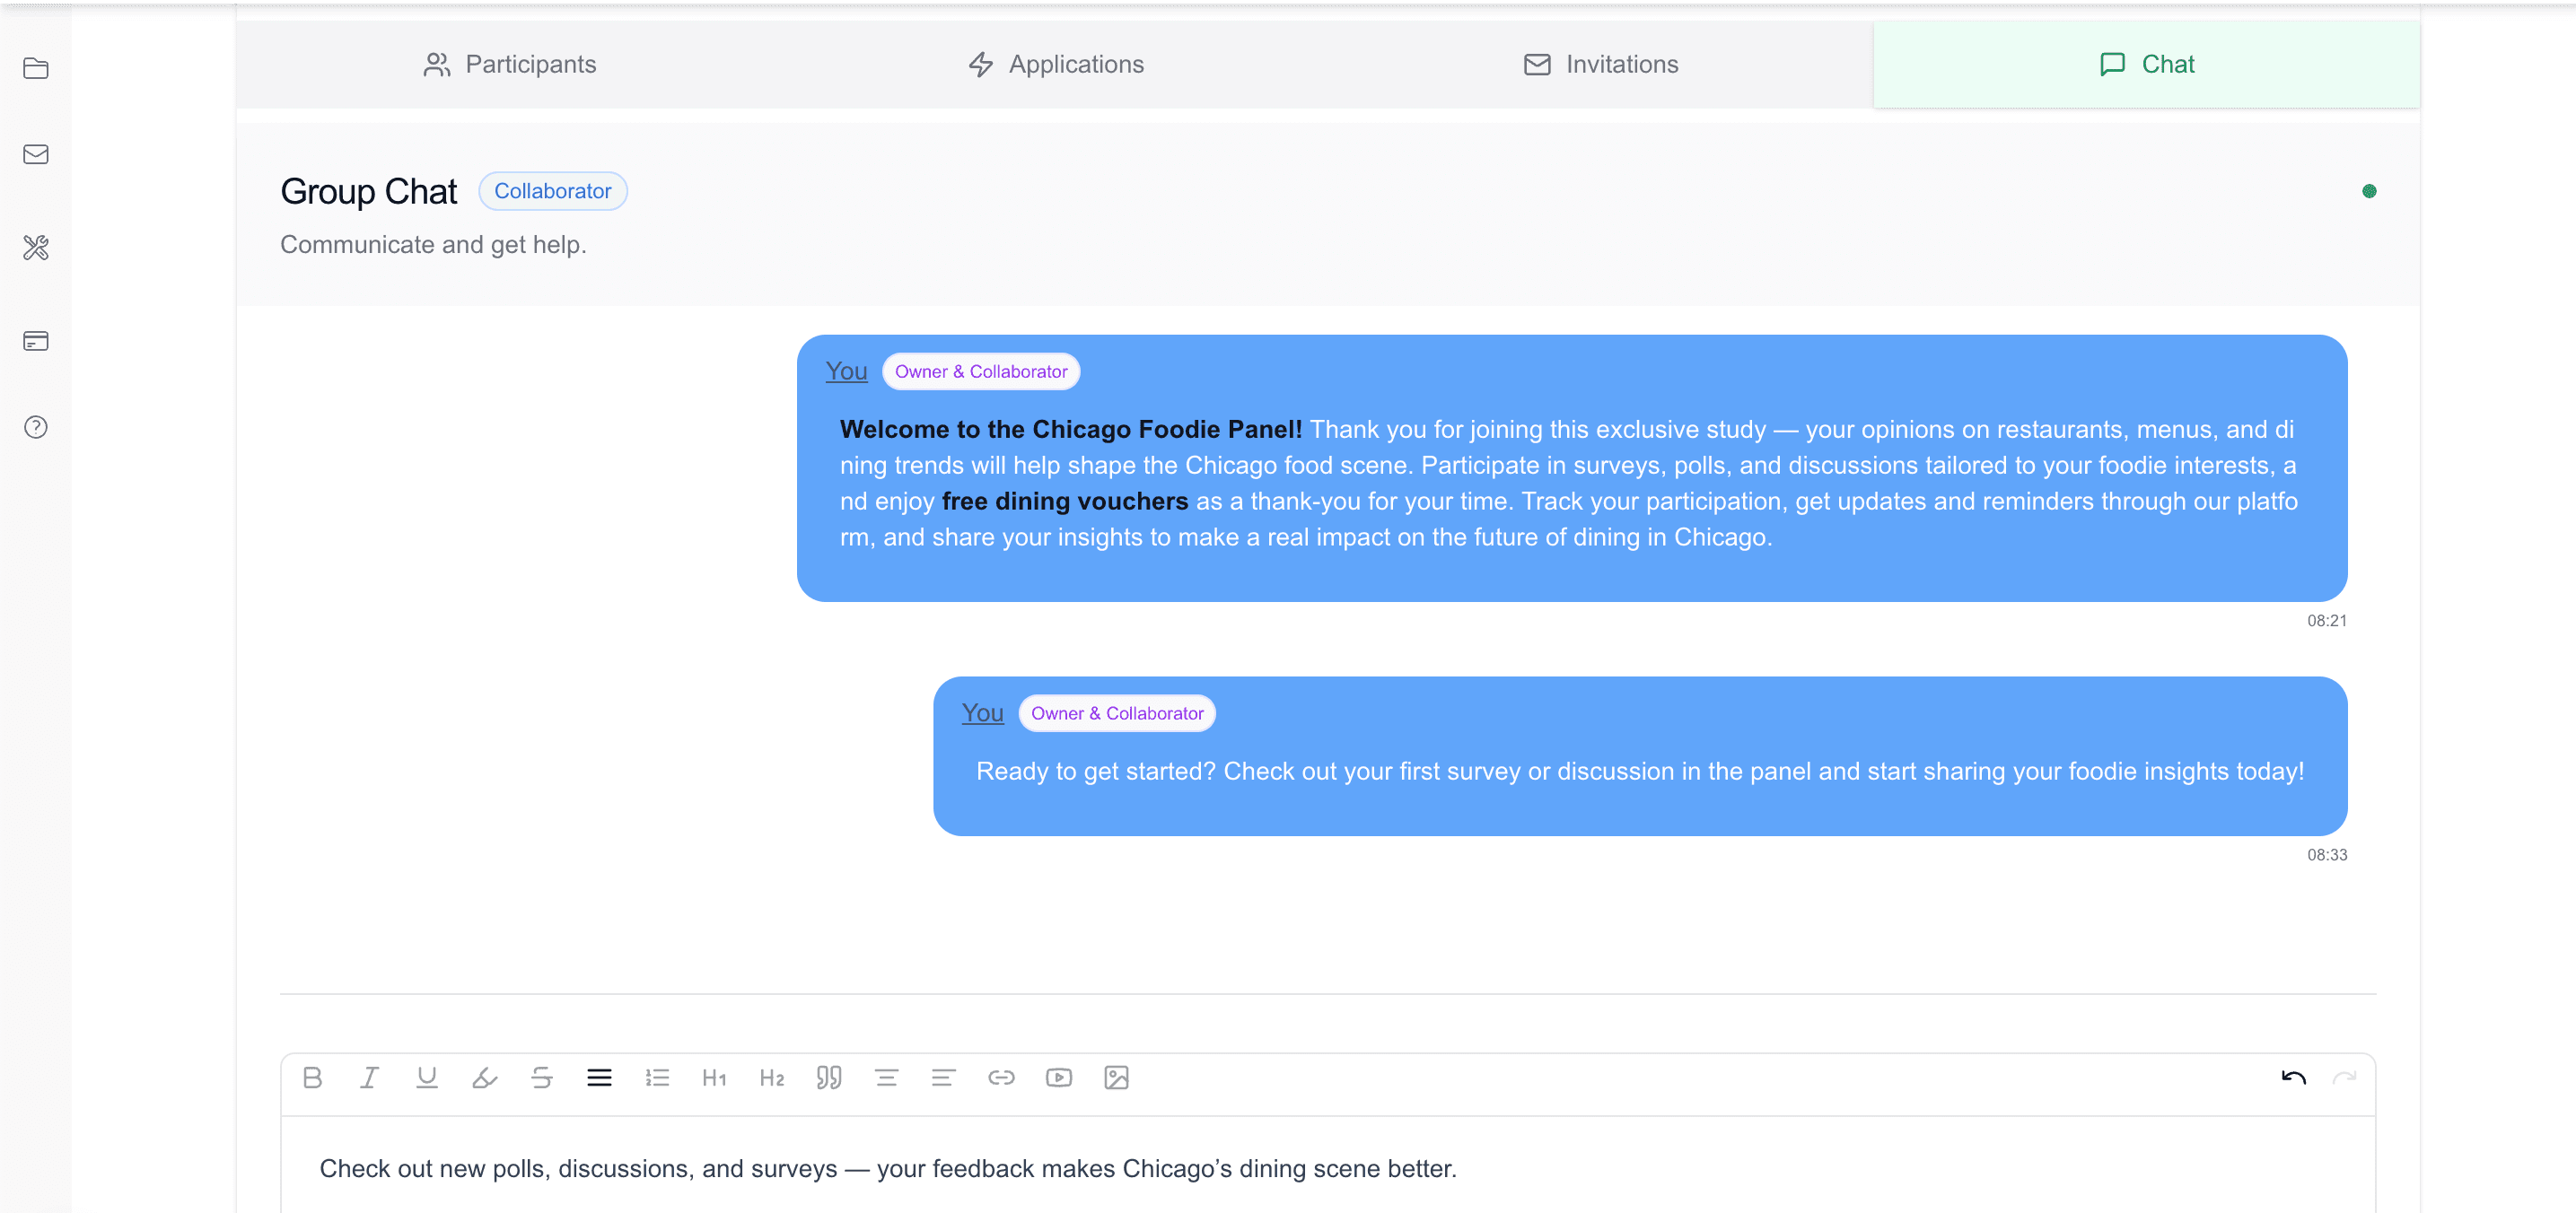
Task: Click Owner & Collaborator badge in welcome message
Action: pos(981,371)
